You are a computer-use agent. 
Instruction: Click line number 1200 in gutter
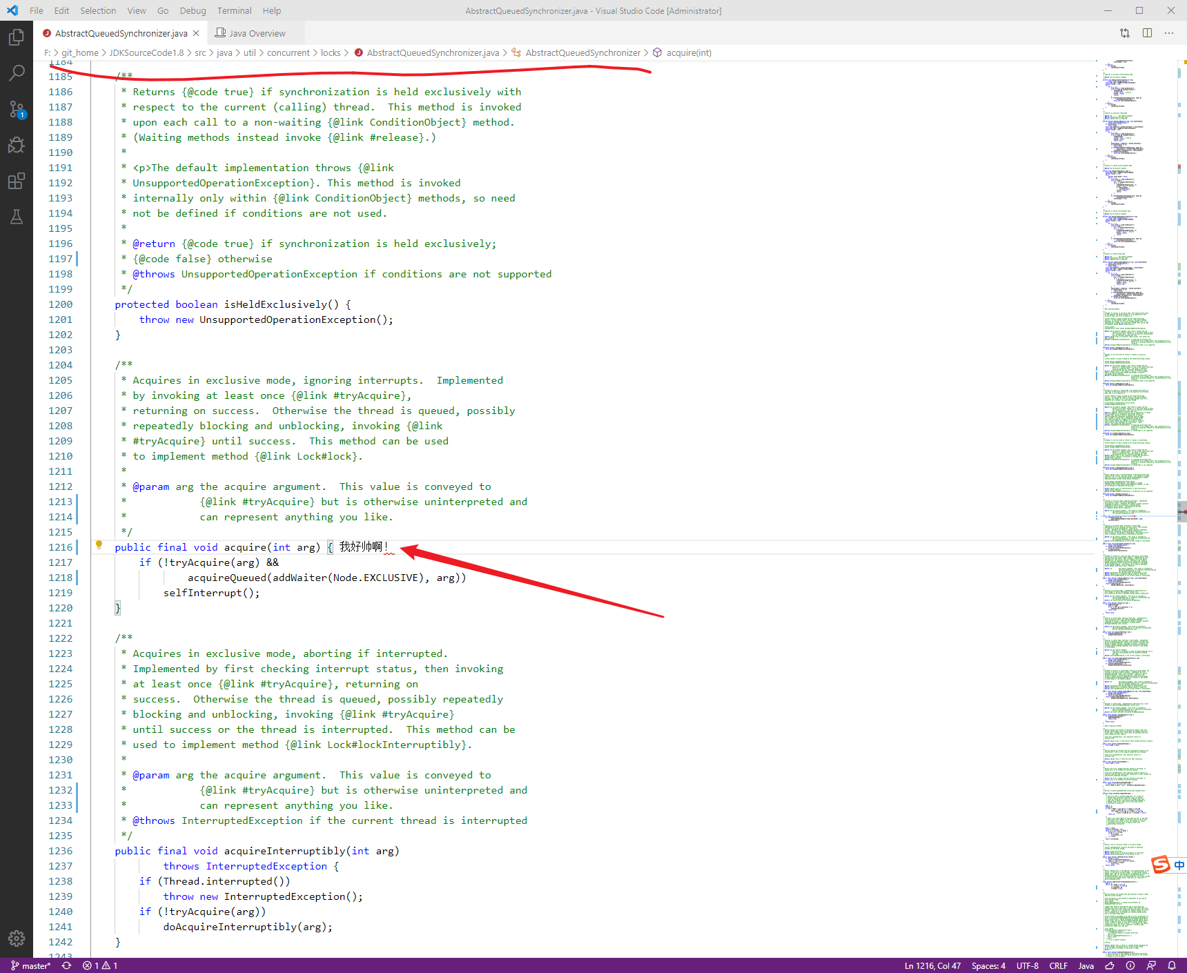(60, 304)
